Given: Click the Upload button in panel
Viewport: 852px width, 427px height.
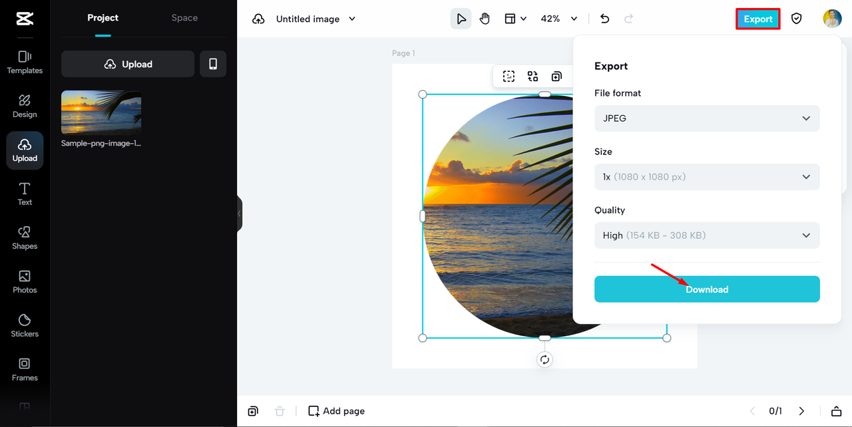Looking at the screenshot, I should [x=128, y=64].
